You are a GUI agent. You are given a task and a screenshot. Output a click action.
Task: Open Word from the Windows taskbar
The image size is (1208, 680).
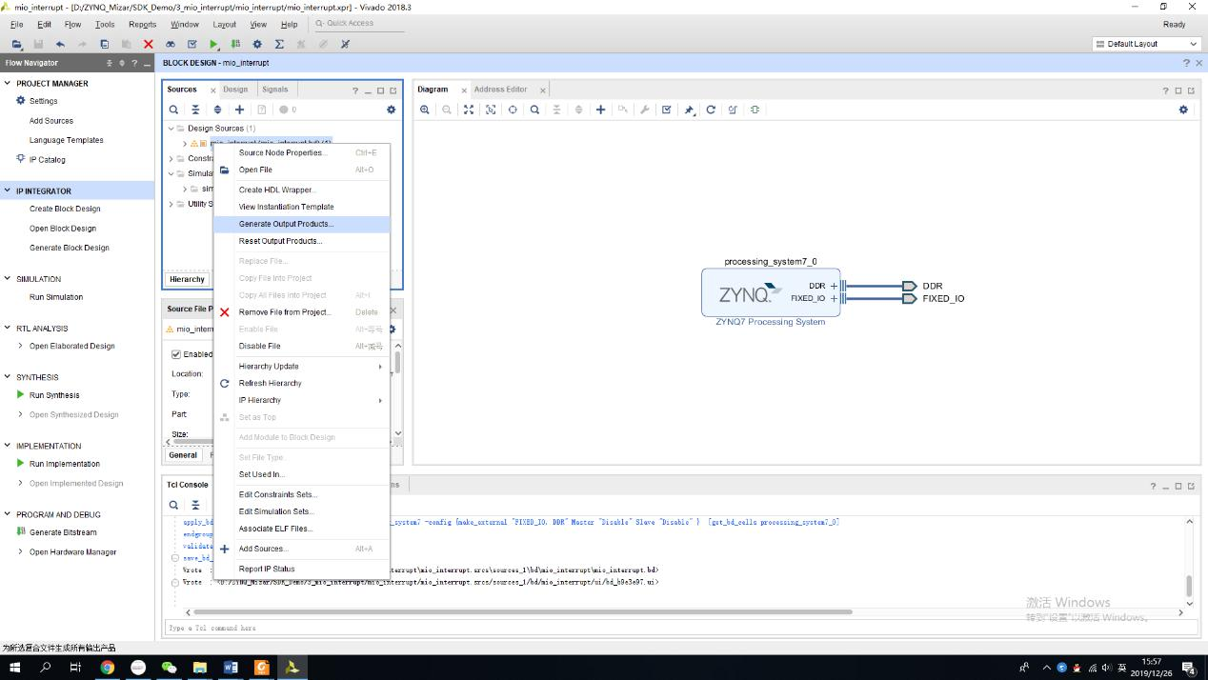point(231,668)
